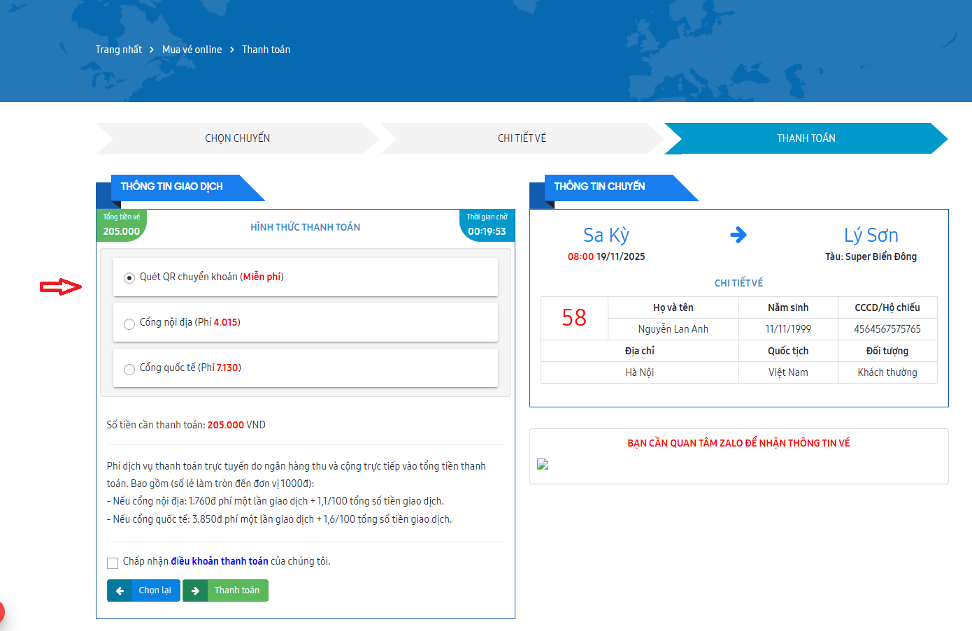Click chevron after Mua vé online breadcrumb
The image size is (972, 631).
232,50
